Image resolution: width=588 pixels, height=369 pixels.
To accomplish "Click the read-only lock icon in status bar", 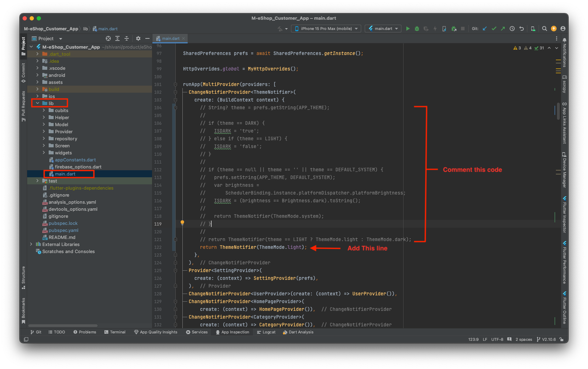I will pos(561,339).
